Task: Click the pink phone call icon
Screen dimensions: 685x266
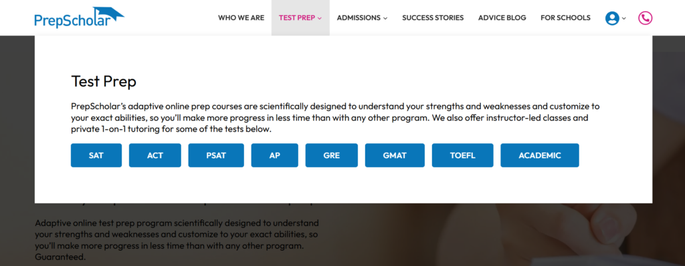Action: tap(645, 18)
